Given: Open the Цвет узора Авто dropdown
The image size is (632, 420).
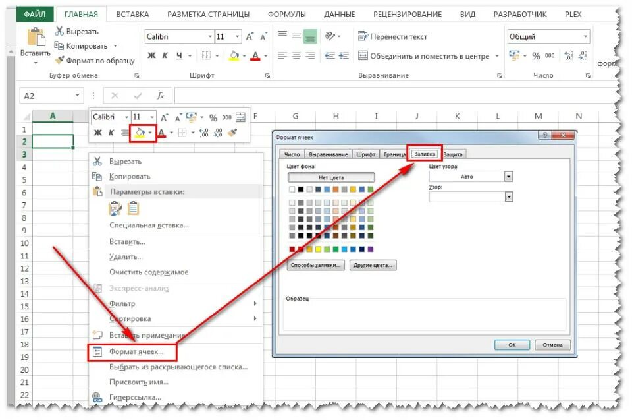Looking at the screenshot, I should click(508, 177).
